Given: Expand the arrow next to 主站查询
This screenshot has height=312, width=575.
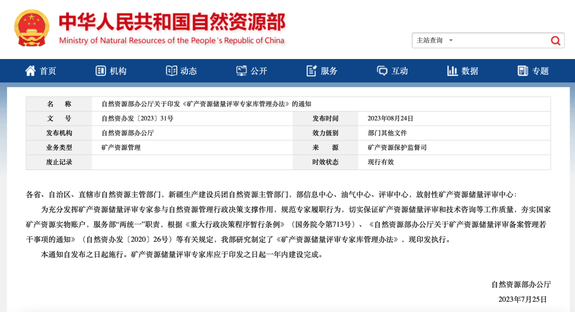Looking at the screenshot, I should click(450, 40).
